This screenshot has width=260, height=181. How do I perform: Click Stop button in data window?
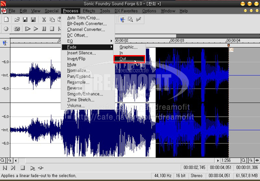point(23,168)
